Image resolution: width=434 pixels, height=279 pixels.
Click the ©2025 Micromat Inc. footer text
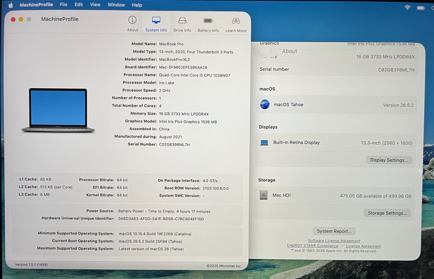[224, 266]
